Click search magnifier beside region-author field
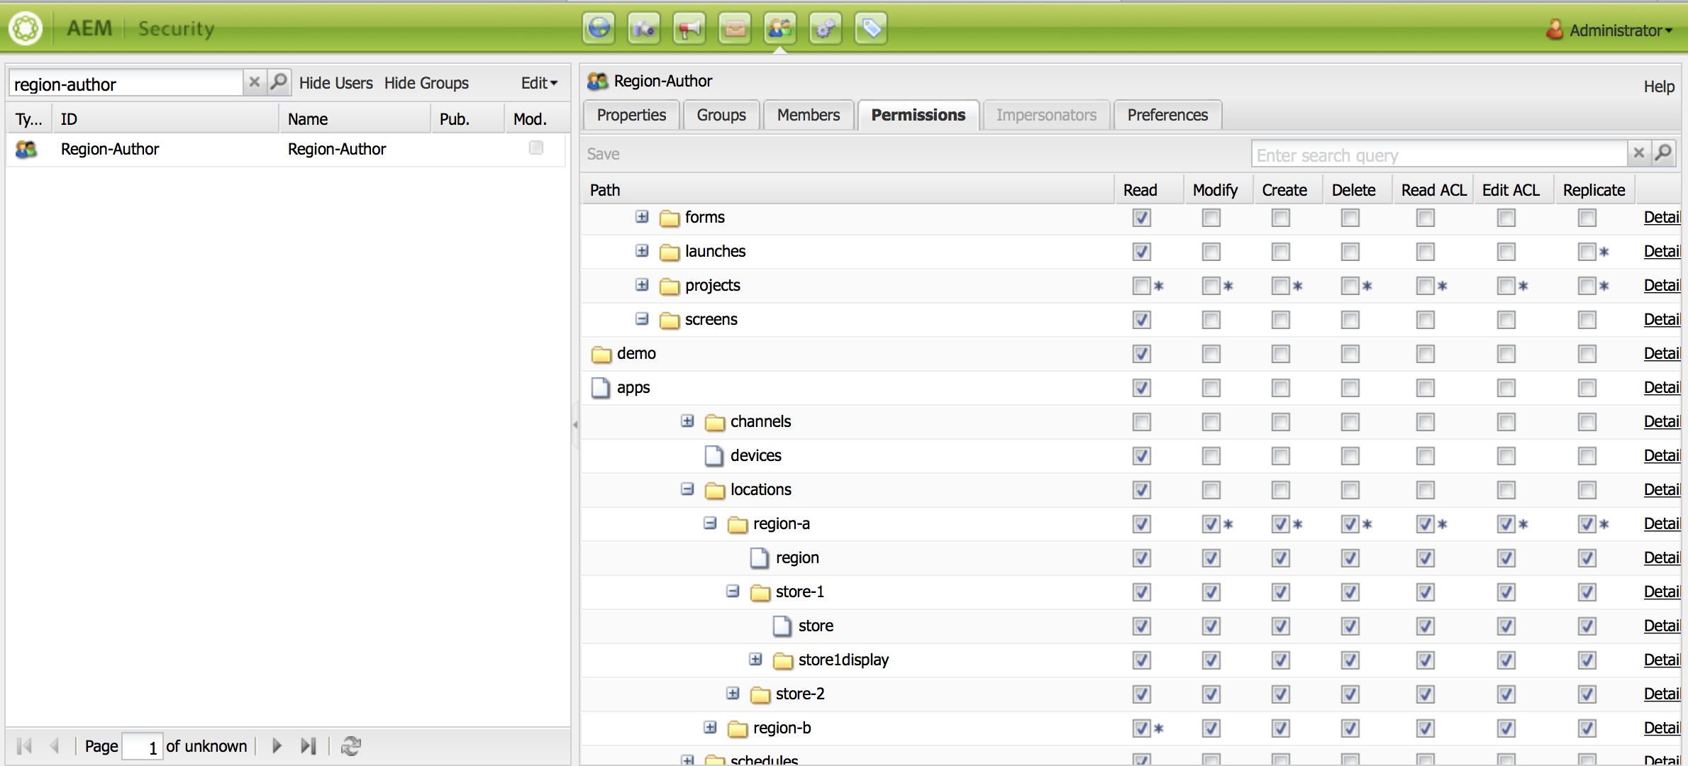The image size is (1688, 766). coord(279,82)
